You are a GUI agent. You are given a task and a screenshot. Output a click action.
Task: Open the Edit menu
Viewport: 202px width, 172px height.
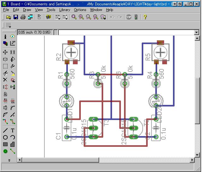coord(16,10)
